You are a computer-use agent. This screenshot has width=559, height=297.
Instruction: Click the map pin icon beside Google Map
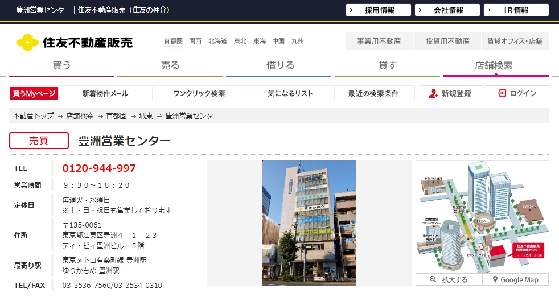(x=495, y=280)
